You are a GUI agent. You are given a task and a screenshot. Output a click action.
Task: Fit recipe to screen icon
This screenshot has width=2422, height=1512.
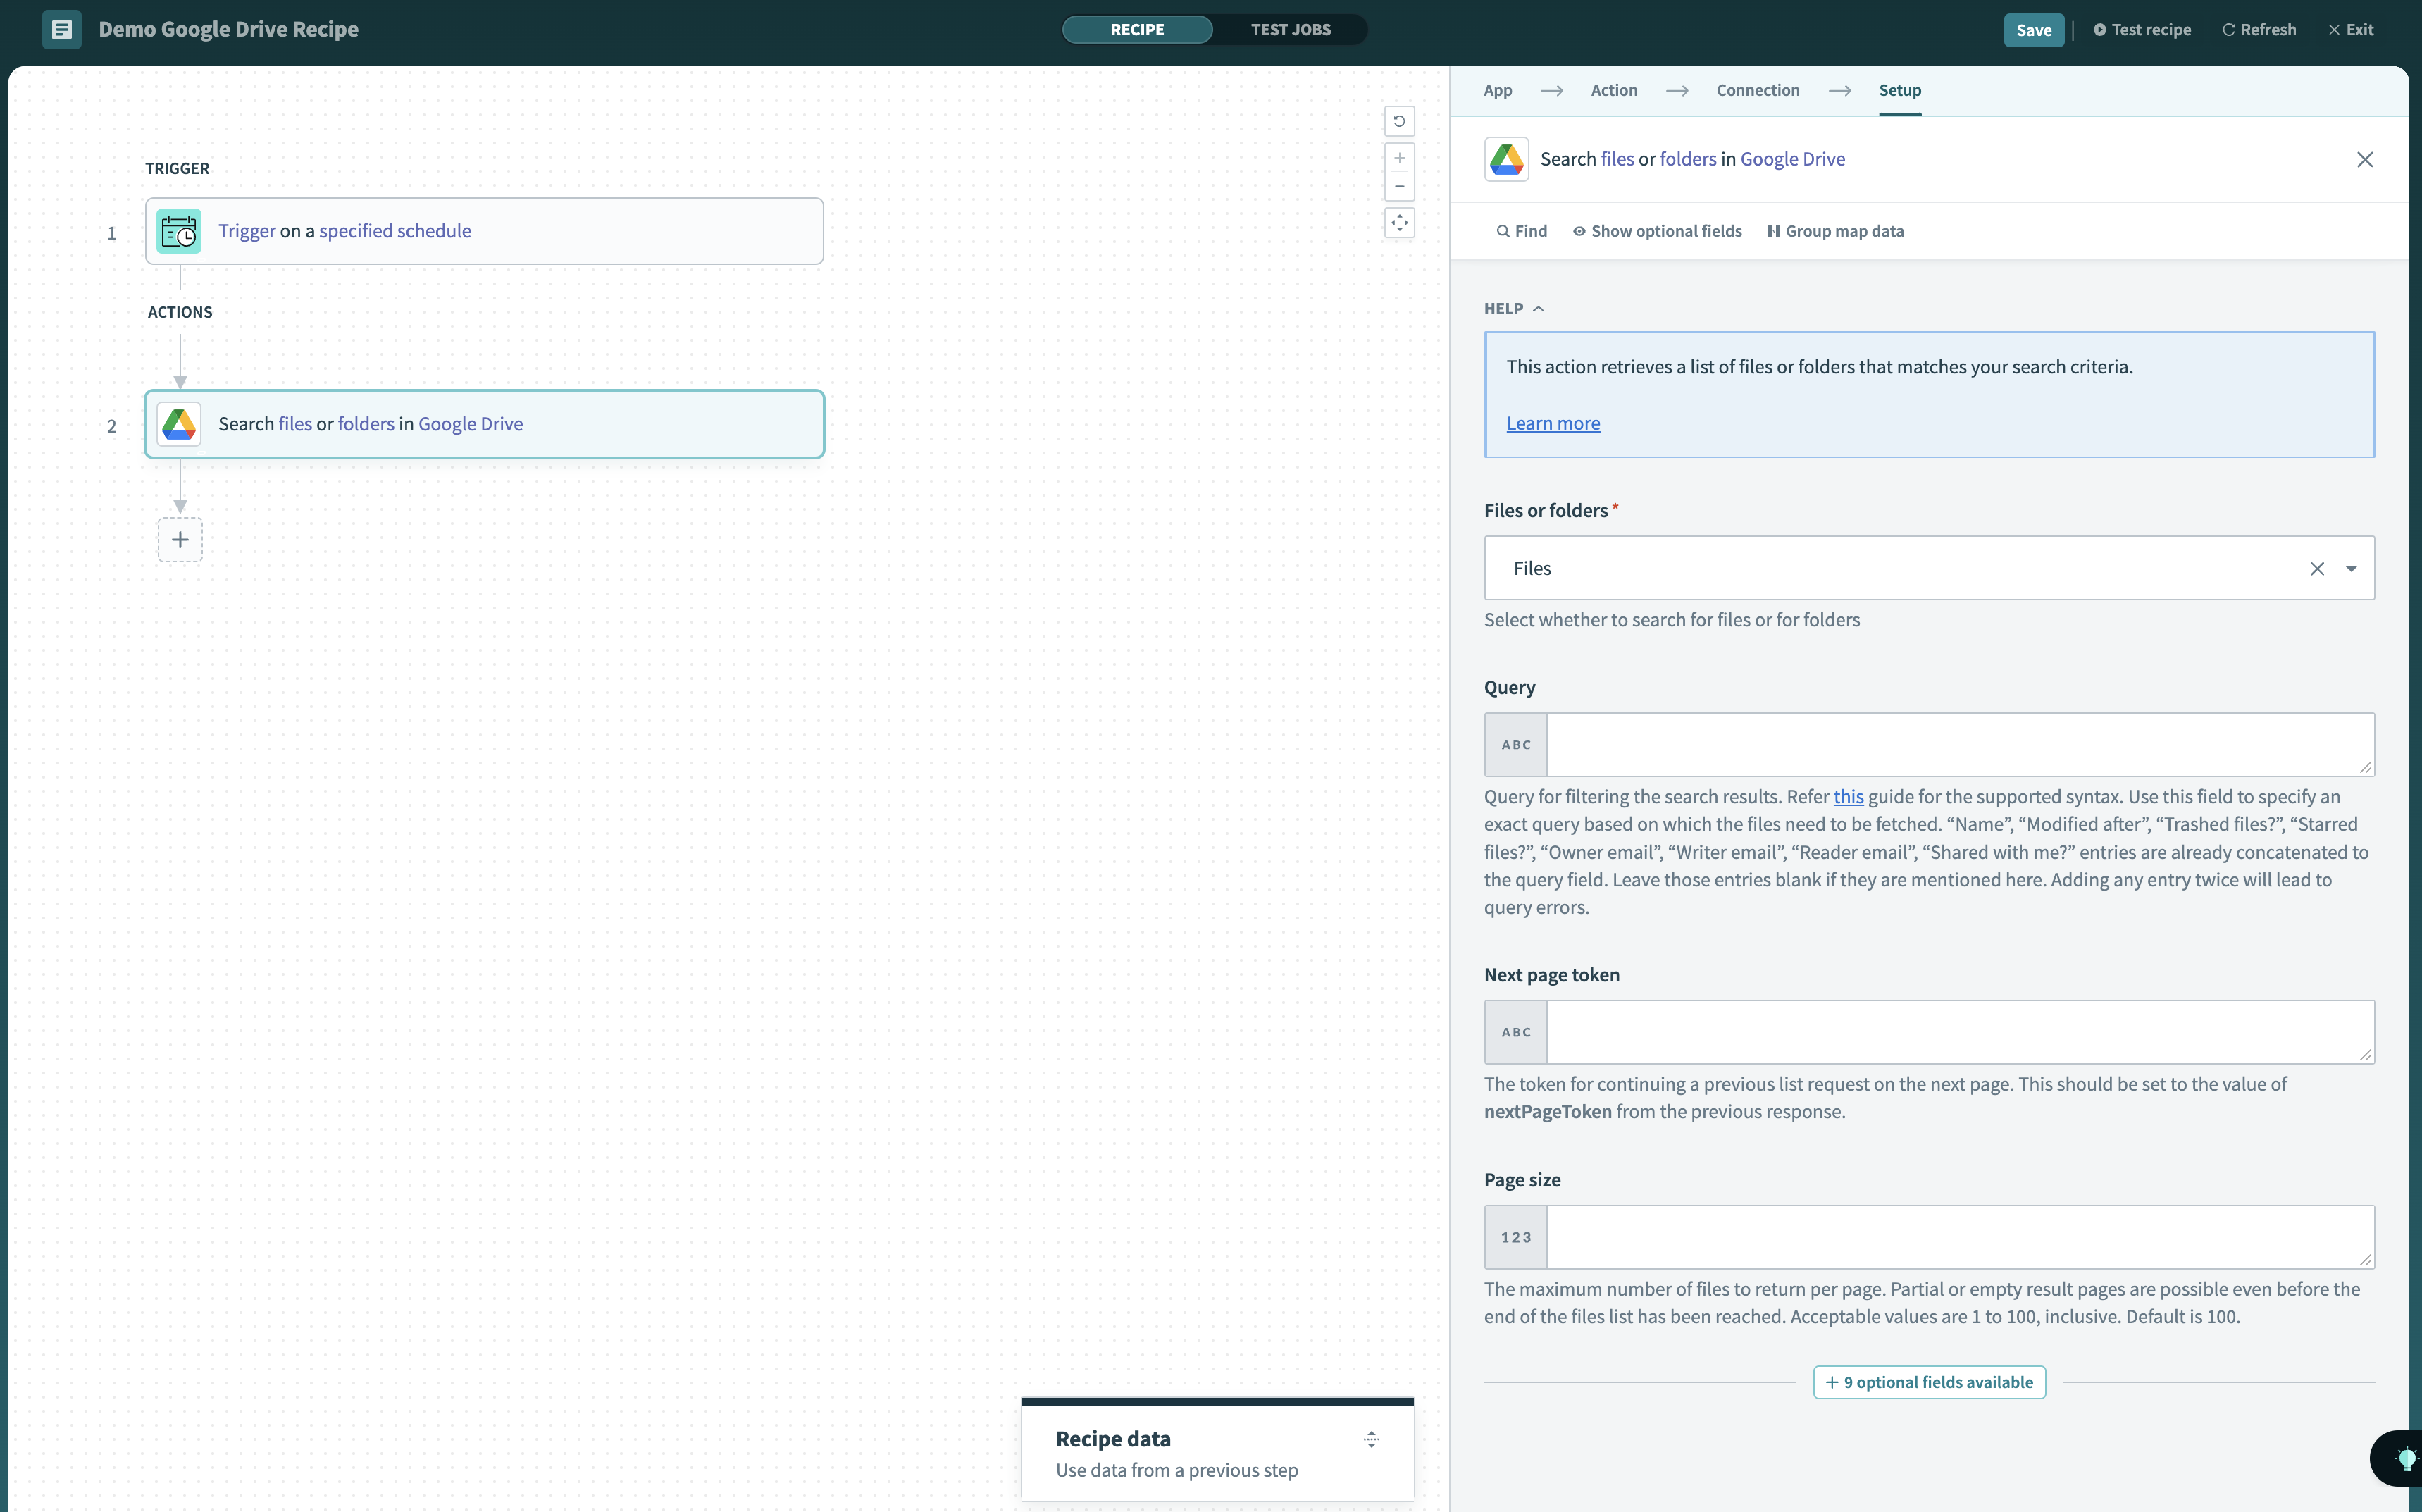[x=1398, y=223]
